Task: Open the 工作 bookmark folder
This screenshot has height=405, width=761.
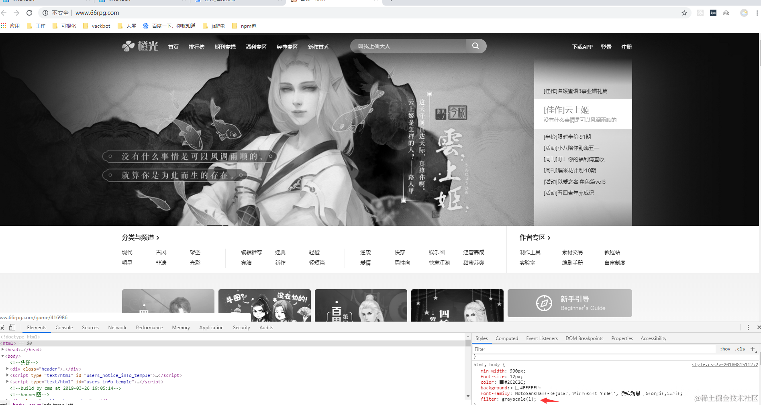Action: coord(36,26)
